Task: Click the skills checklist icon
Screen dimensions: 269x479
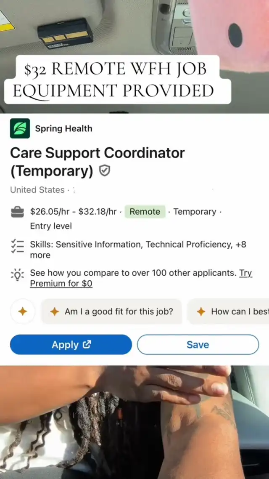Action: 17,246
